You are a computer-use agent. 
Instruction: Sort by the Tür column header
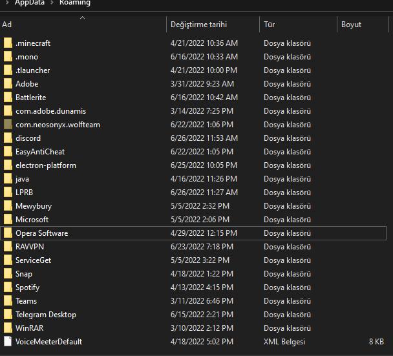pos(298,25)
